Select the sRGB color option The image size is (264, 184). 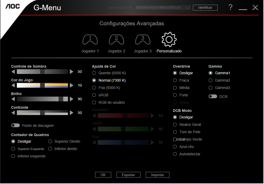pos(100,95)
